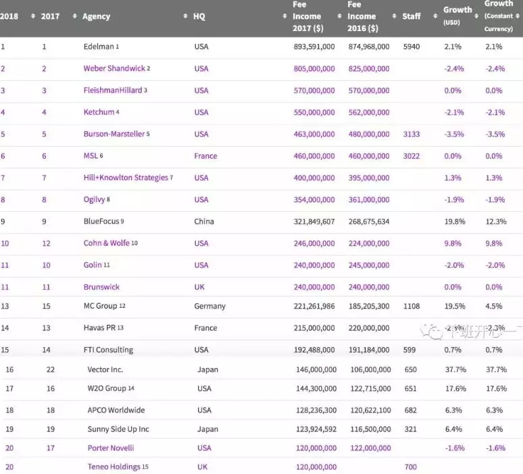523x474 pixels.
Task: Click BlueFocus HQ cell China
Action: click(x=204, y=221)
